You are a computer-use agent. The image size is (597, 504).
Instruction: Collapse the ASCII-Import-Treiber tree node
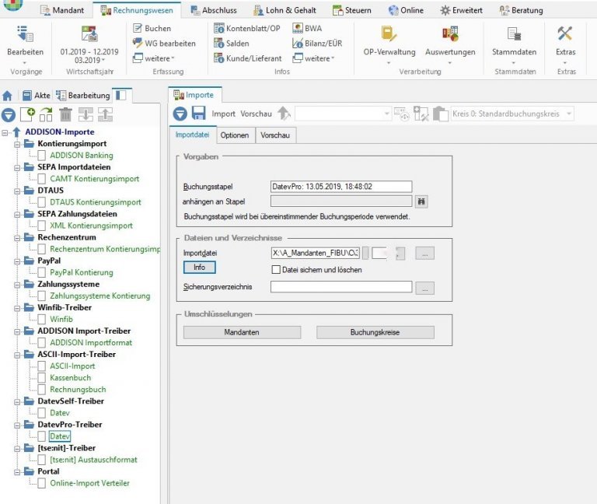pos(18,354)
